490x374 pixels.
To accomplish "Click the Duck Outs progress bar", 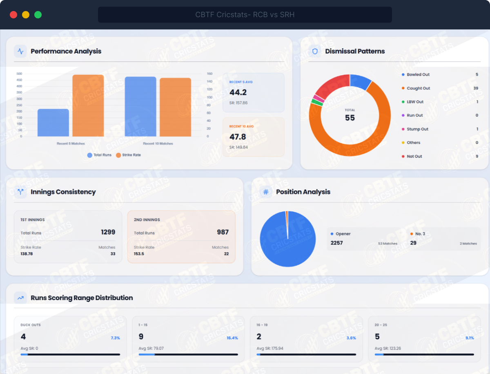I will coord(70,354).
